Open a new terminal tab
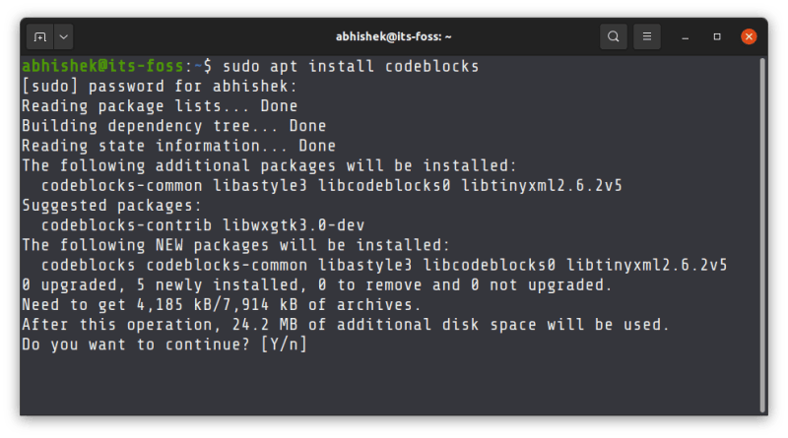Viewport: 788px width, 438px height. [40, 36]
